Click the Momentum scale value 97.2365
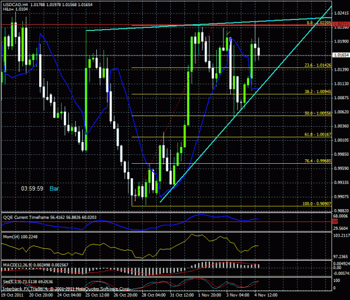This screenshot has height=300, width=350. click(x=341, y=256)
